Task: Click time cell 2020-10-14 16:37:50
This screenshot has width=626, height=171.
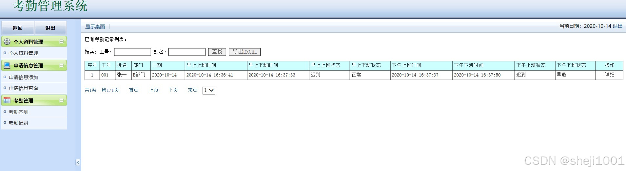Action: click(483, 75)
